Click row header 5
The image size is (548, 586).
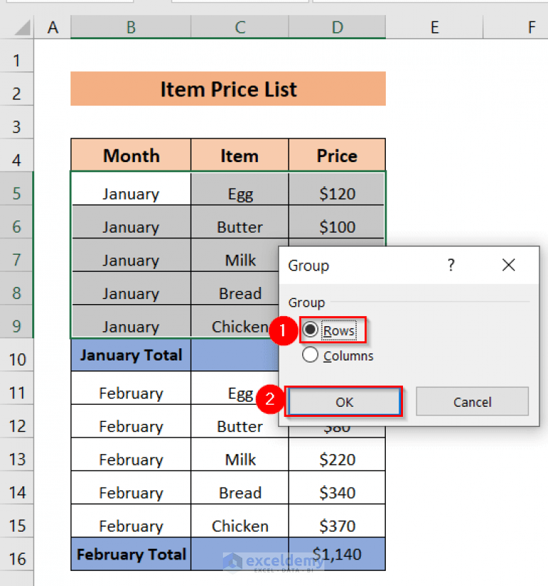pos(17,193)
